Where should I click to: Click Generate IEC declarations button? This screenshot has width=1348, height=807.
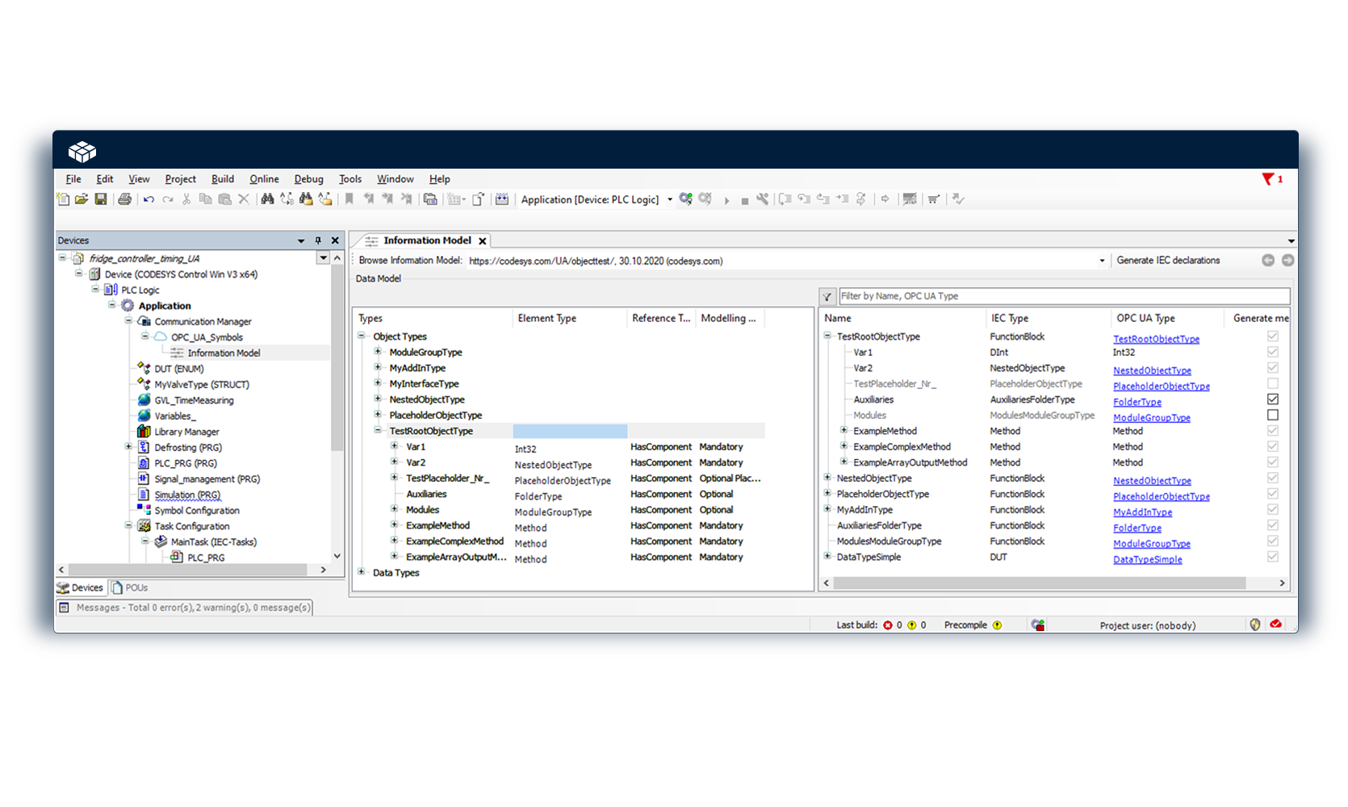tap(1167, 261)
